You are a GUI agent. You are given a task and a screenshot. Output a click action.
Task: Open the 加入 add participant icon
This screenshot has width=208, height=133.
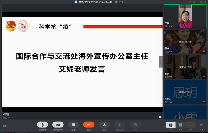(x=104, y=125)
